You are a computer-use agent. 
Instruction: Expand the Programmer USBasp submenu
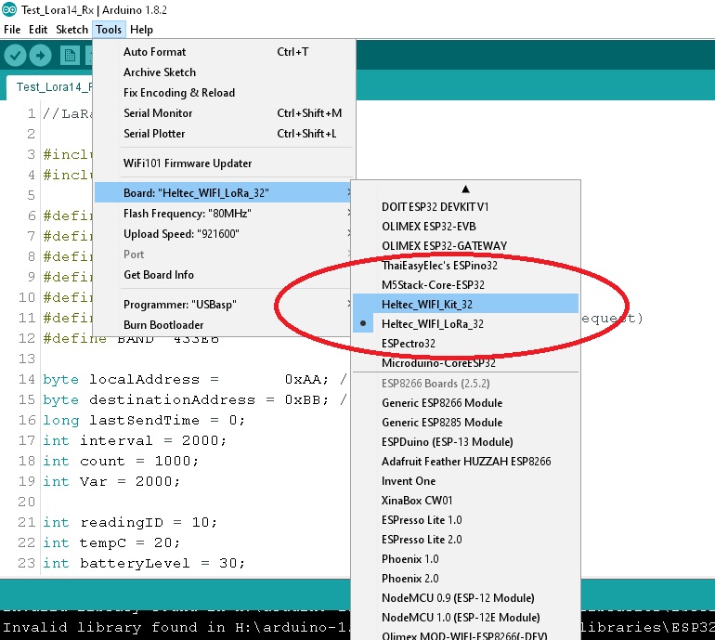224,305
